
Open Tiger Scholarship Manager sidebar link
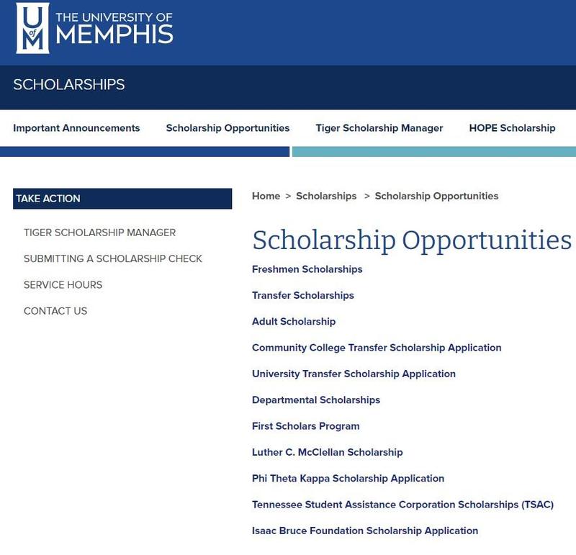[x=99, y=233]
